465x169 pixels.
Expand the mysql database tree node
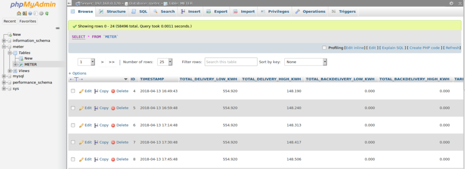pyautogui.click(x=4, y=76)
